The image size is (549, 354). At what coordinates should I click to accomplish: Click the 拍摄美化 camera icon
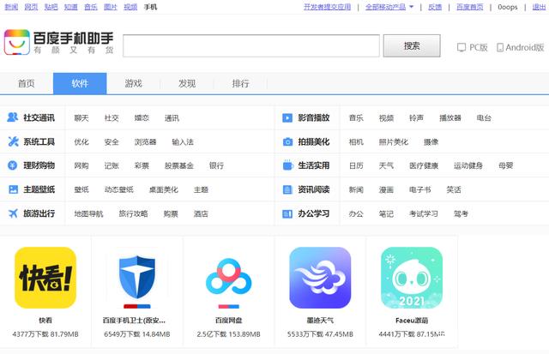(287, 141)
